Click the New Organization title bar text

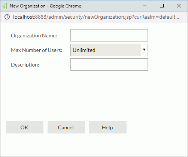45,6
